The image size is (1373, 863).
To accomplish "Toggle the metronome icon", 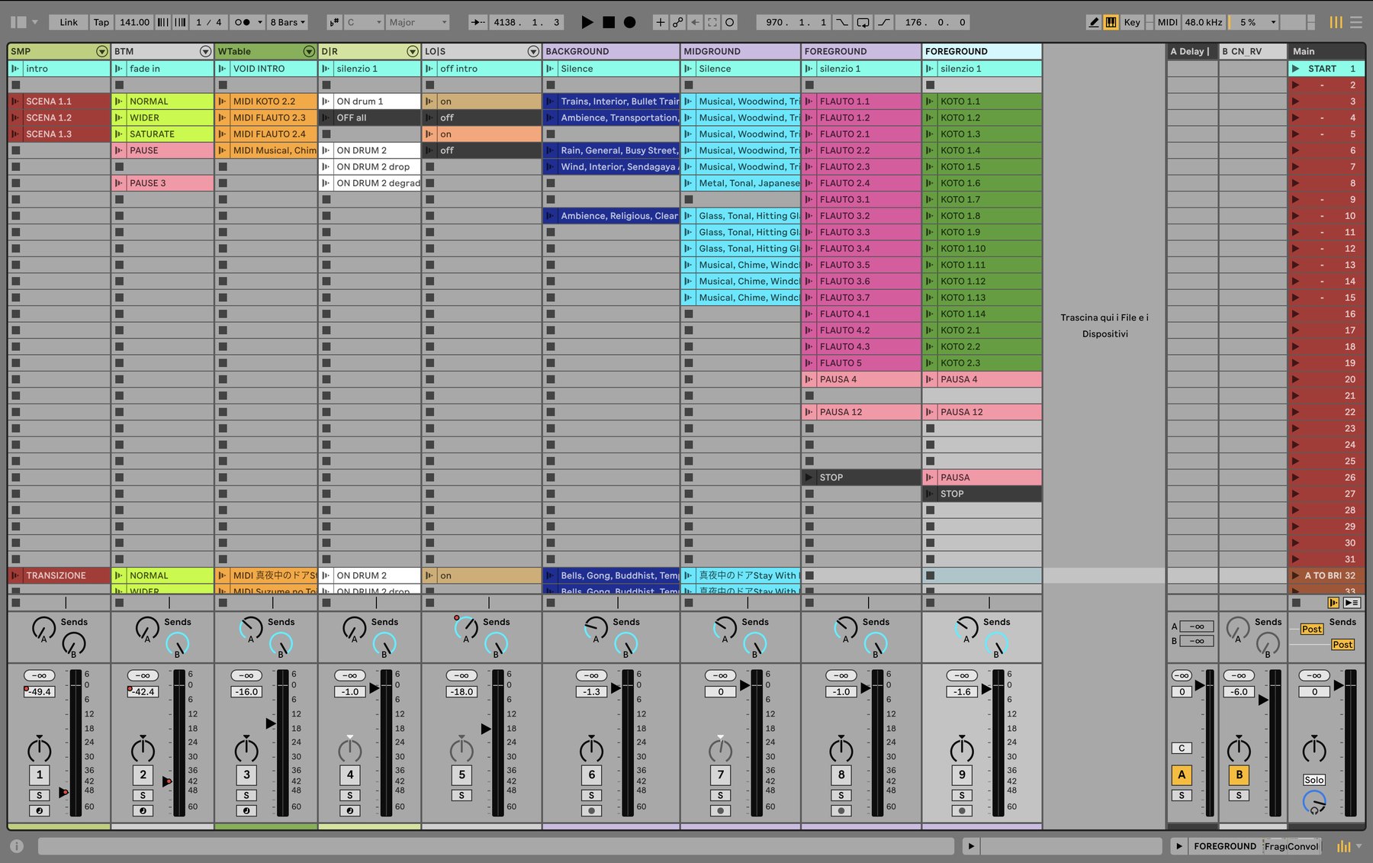I will (243, 22).
